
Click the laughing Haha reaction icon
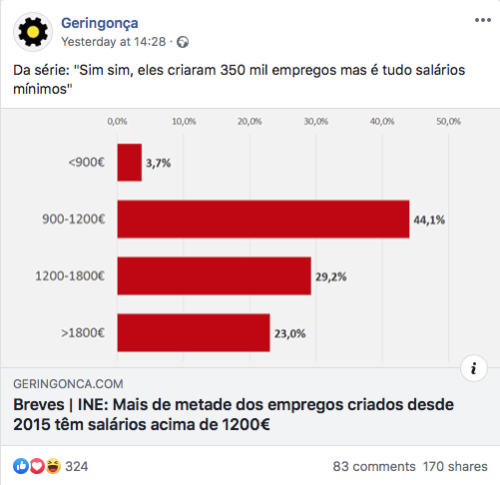pos(53,466)
